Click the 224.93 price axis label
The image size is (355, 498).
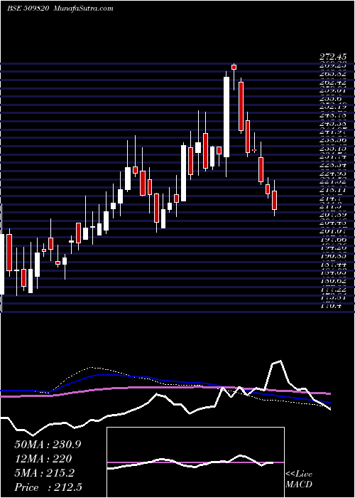(332, 174)
